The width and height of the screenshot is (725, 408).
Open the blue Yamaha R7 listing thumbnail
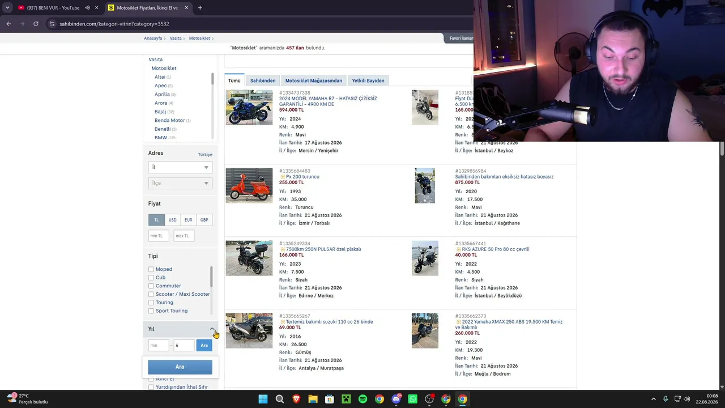(x=249, y=107)
